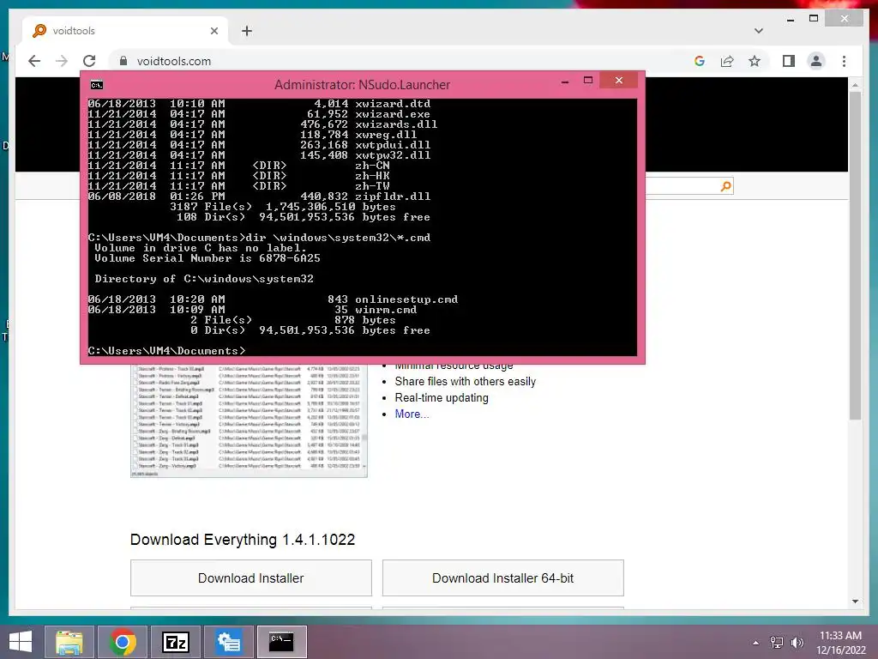Click the page scrollbar up arrow

855,85
